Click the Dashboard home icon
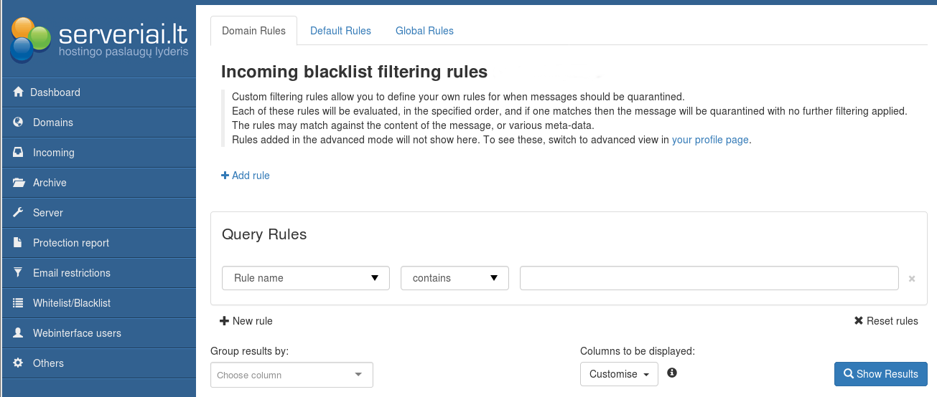 [19, 92]
